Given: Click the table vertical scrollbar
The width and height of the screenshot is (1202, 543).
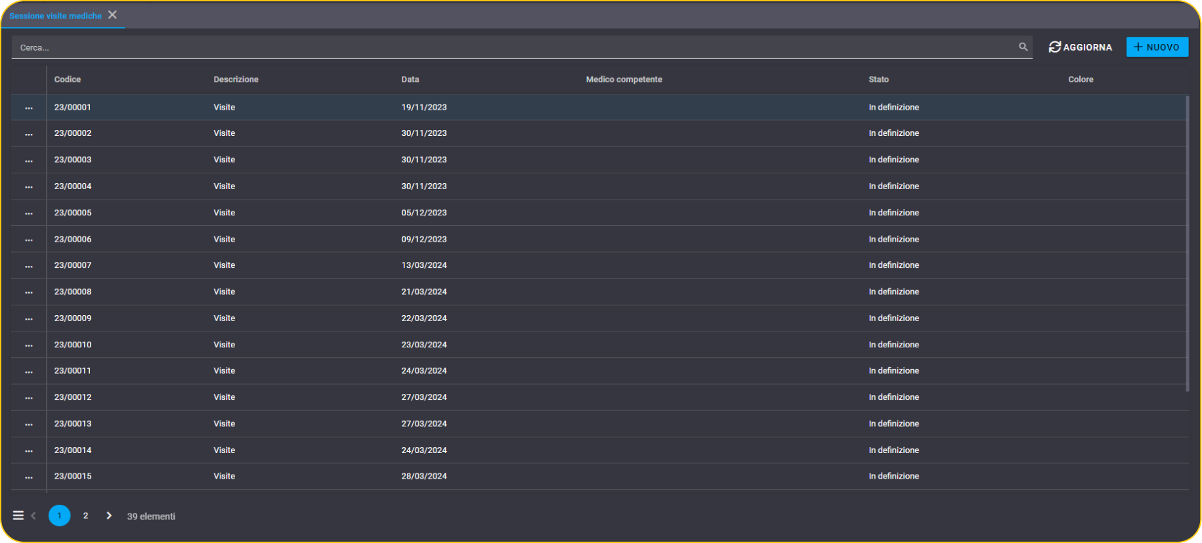Looking at the screenshot, I should point(1188,243).
